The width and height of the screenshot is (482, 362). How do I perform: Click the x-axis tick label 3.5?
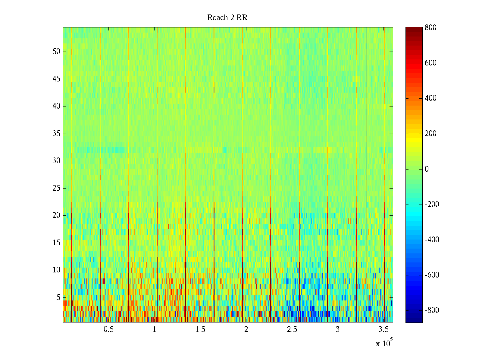(383, 329)
